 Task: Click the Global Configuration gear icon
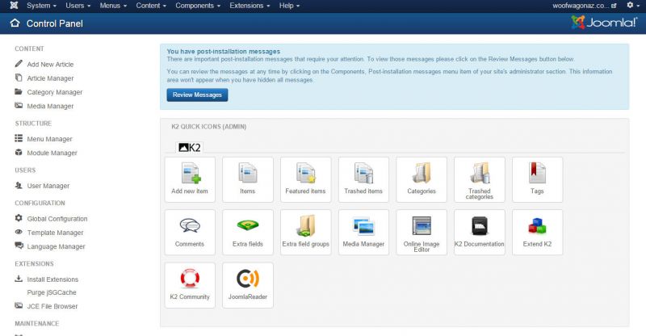coord(19,218)
